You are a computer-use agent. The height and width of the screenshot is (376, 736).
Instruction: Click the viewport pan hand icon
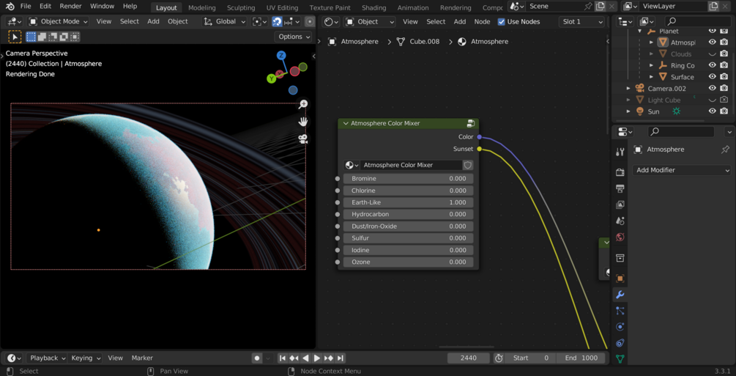click(x=303, y=122)
